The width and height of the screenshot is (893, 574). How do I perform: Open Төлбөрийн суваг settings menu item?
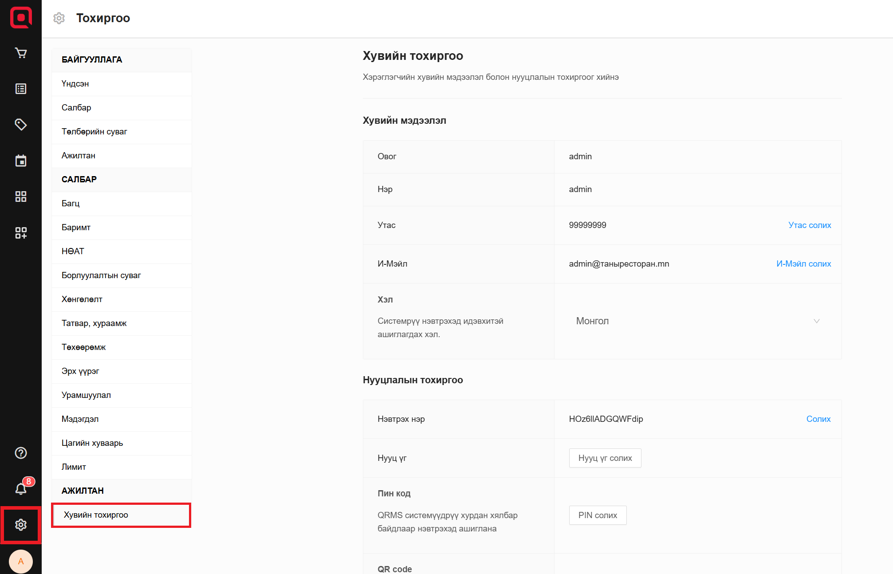pyautogui.click(x=94, y=132)
